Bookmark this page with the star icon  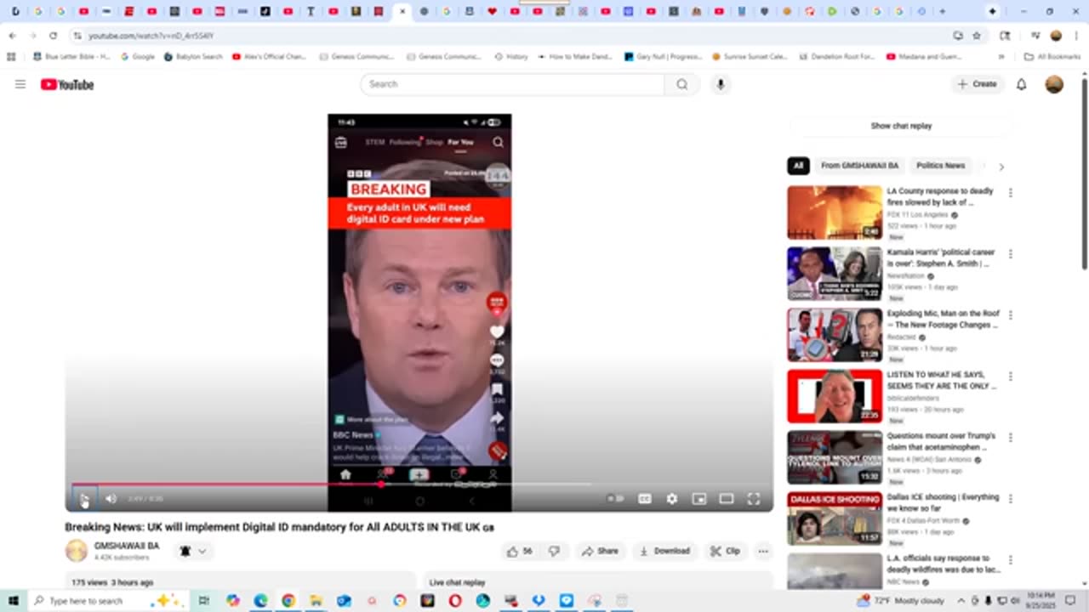(977, 36)
